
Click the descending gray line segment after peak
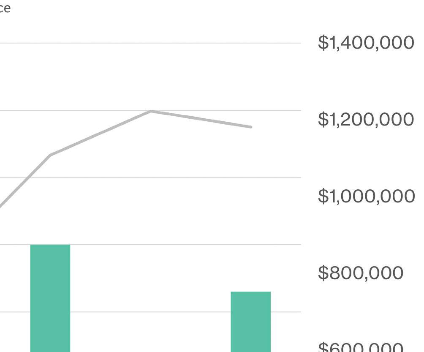pyautogui.click(x=201, y=119)
